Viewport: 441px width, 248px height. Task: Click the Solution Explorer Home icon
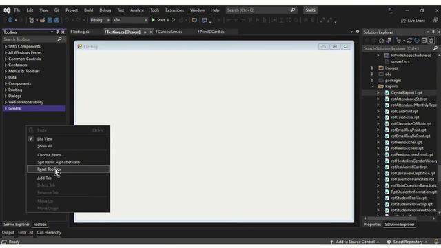[381, 41]
